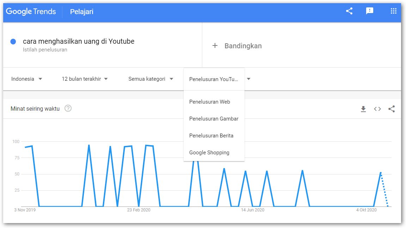Screen dimensions: 406x228
Task: Click 'Istilah penelusuran' label
Action: (45, 50)
